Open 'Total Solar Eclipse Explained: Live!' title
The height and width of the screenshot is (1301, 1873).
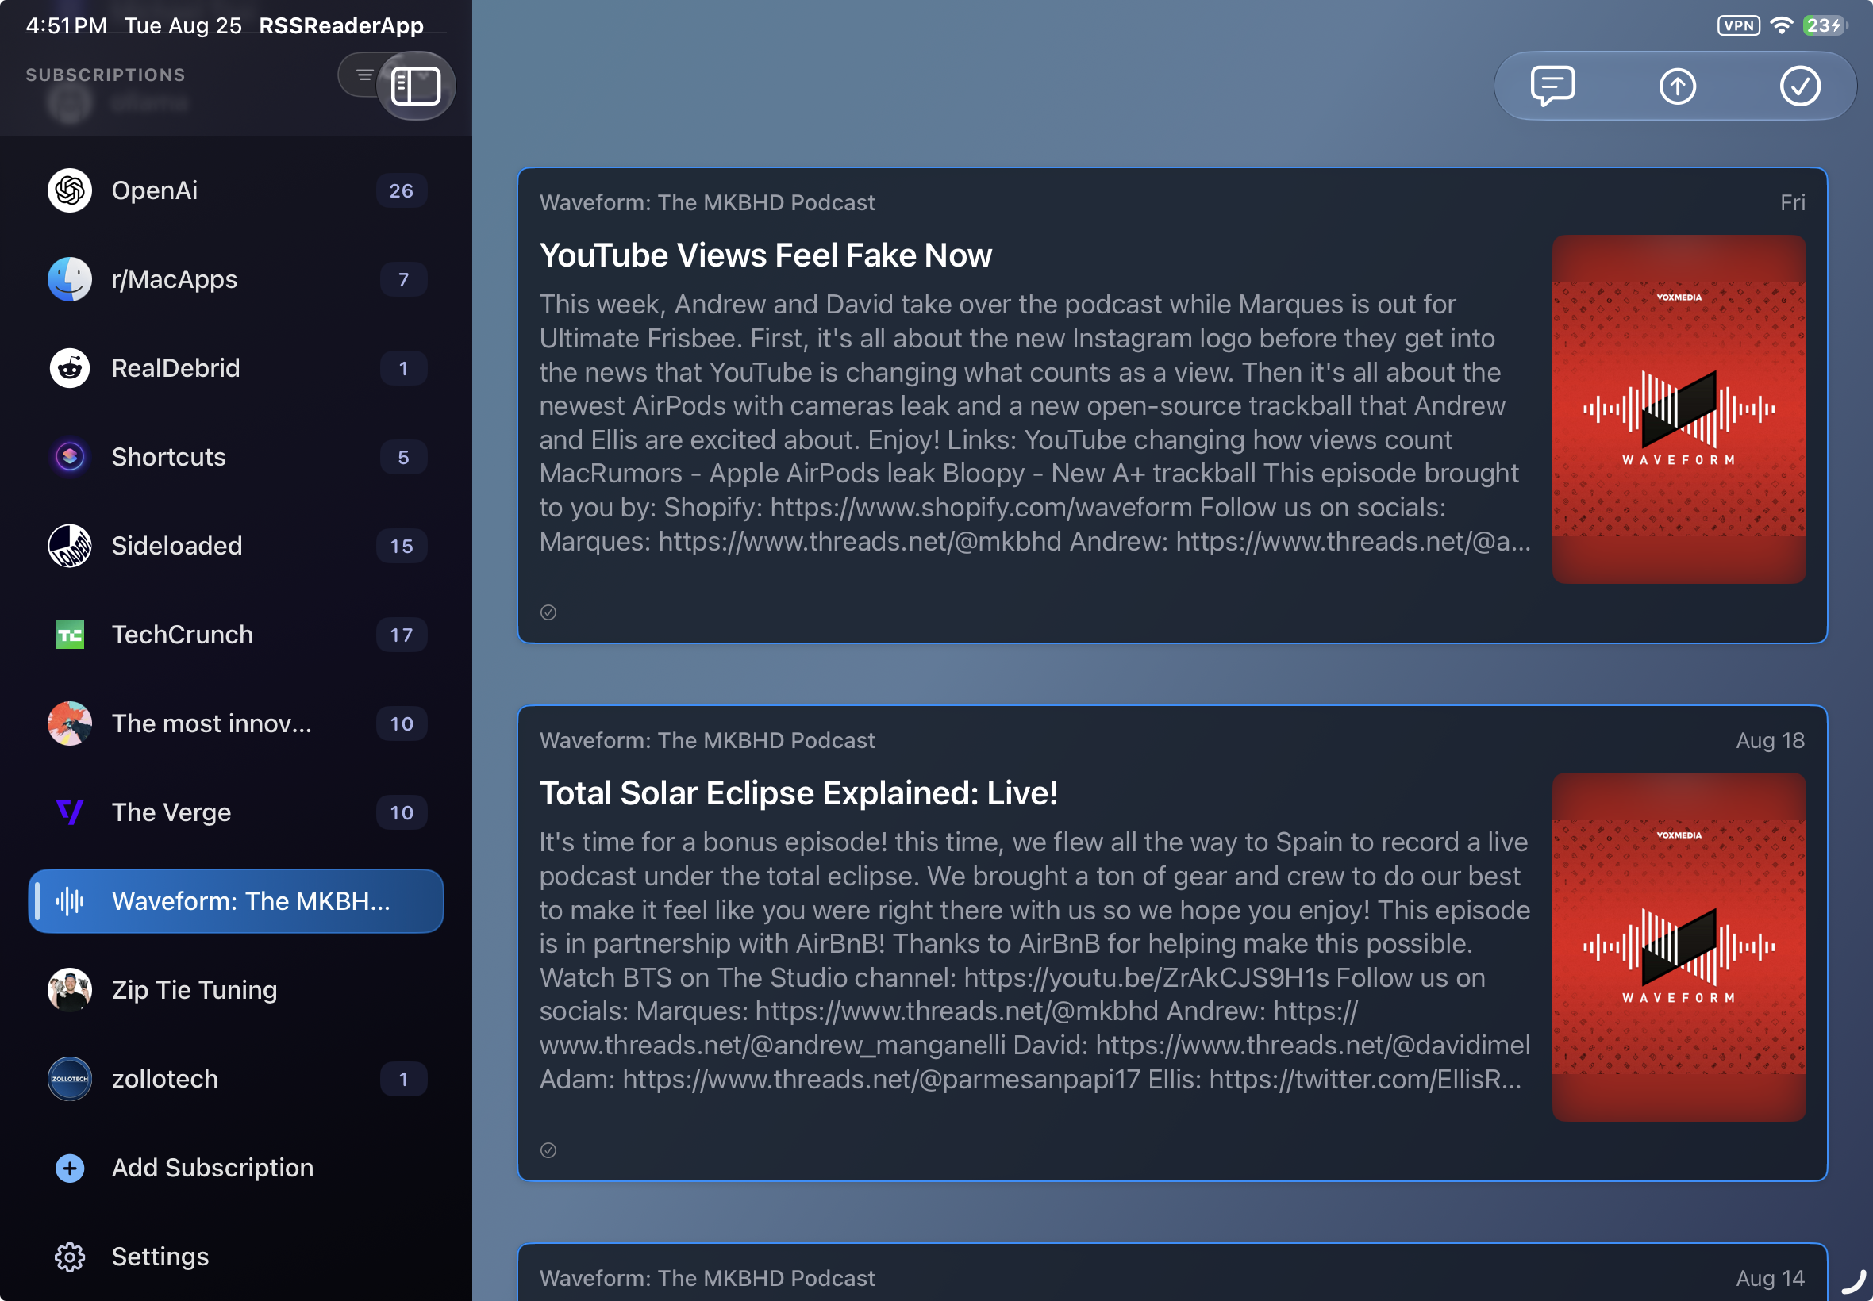coord(798,793)
